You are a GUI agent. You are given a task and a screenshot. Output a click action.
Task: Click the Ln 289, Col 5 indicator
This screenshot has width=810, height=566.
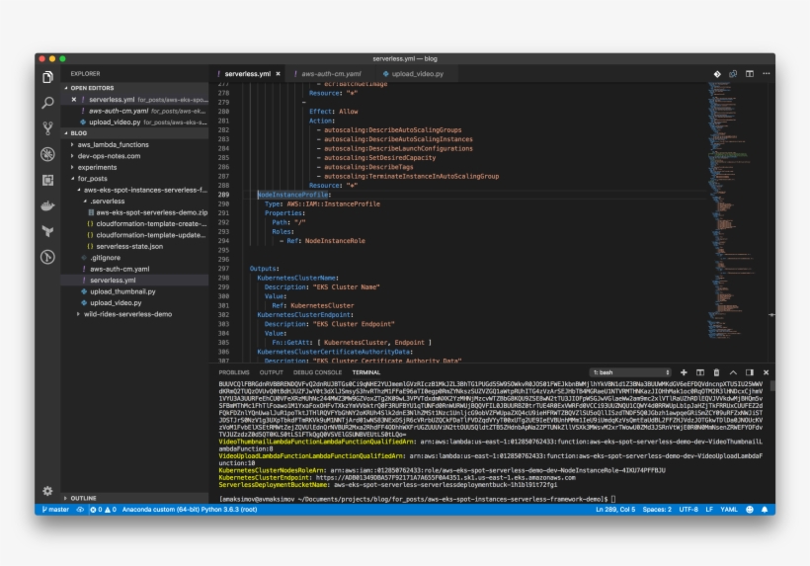coord(615,509)
